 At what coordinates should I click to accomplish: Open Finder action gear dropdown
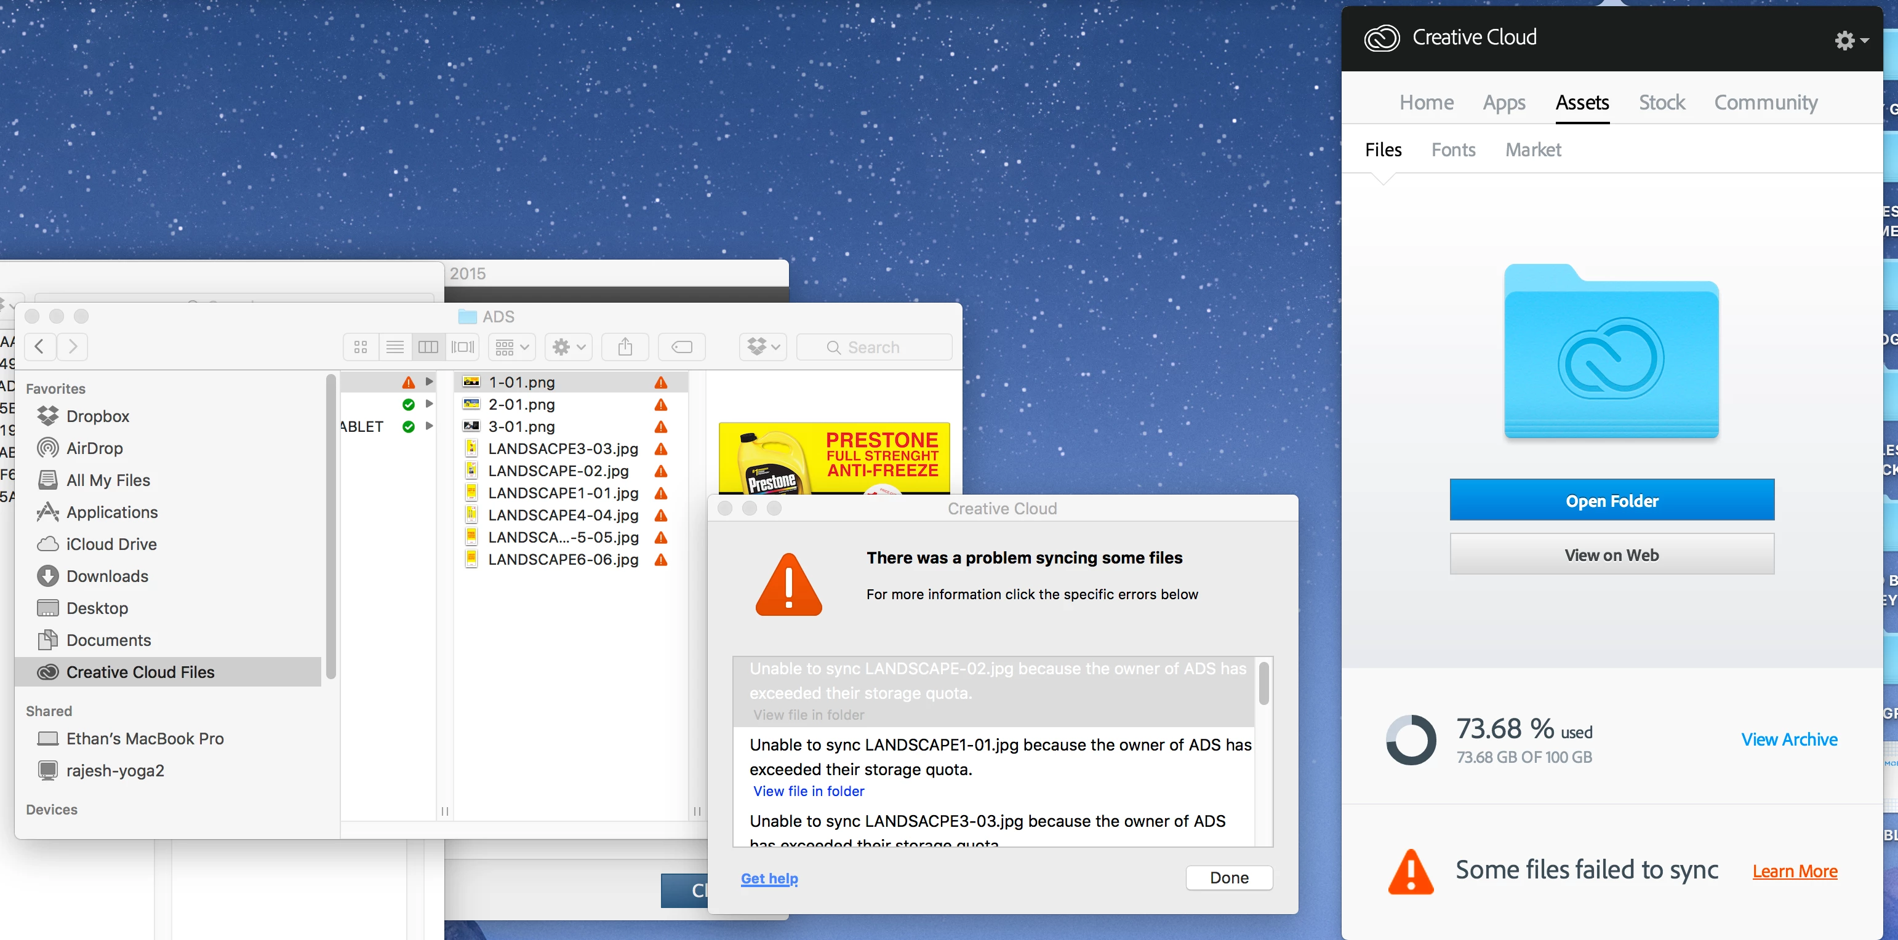(x=569, y=347)
